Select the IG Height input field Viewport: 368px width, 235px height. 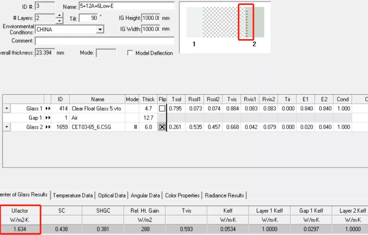(x=151, y=18)
